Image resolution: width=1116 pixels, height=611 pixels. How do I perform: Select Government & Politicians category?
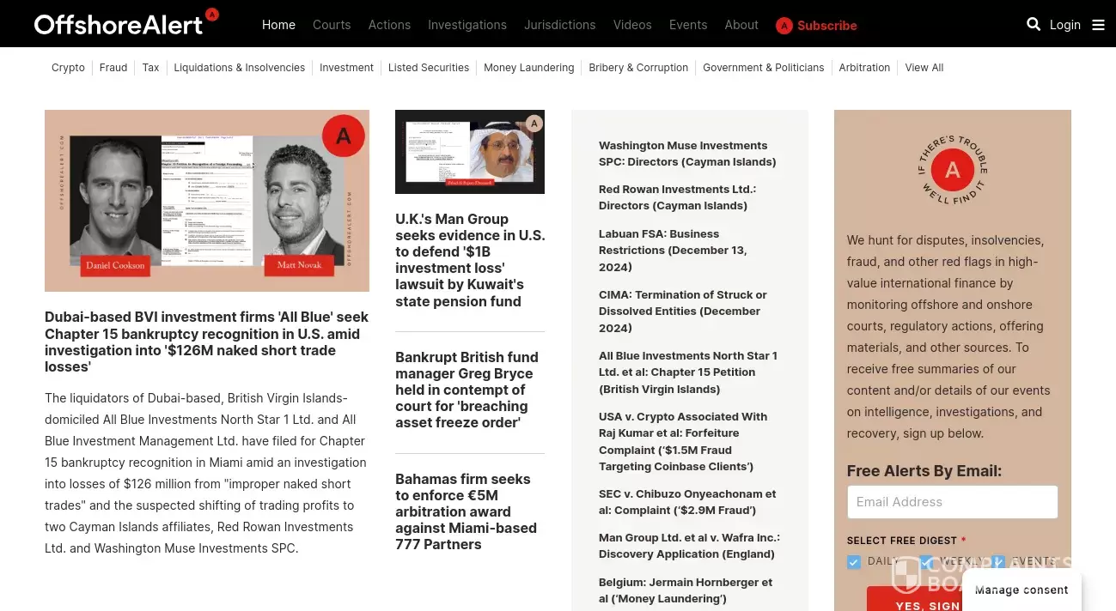(x=763, y=68)
